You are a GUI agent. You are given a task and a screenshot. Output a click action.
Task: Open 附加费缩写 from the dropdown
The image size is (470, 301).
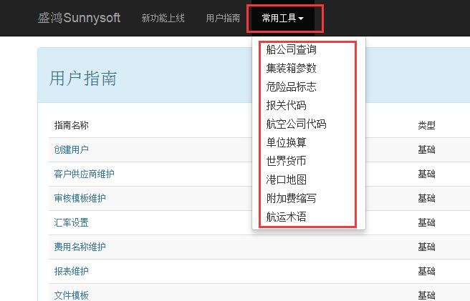(291, 198)
